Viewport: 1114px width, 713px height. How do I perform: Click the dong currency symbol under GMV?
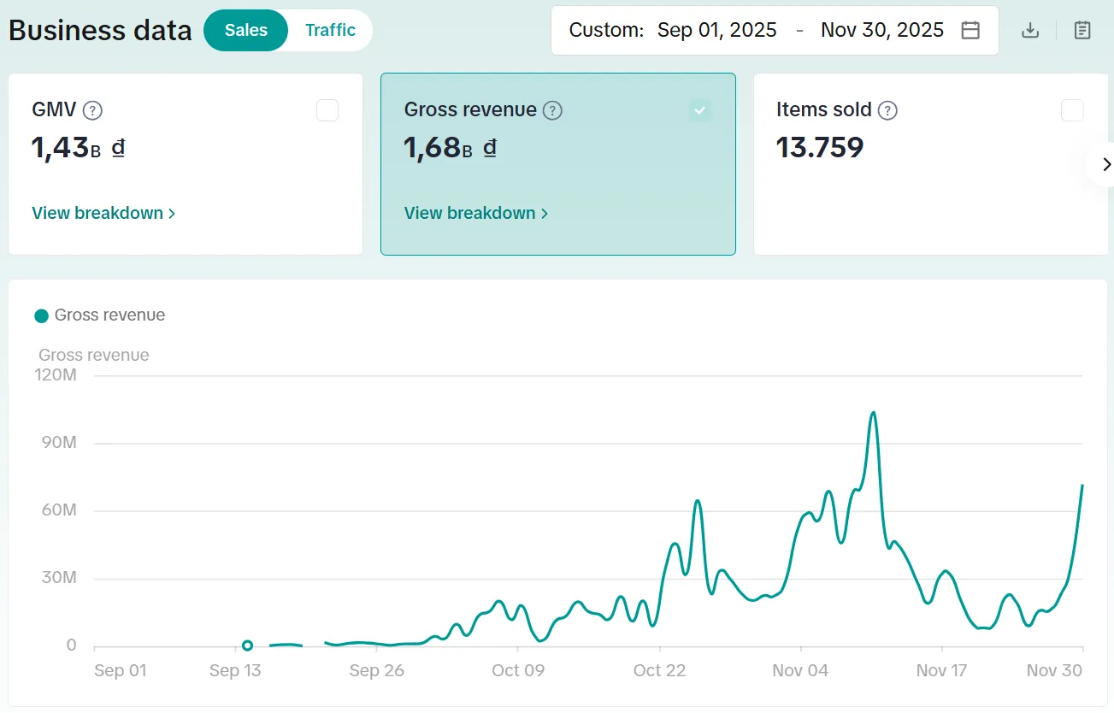119,148
